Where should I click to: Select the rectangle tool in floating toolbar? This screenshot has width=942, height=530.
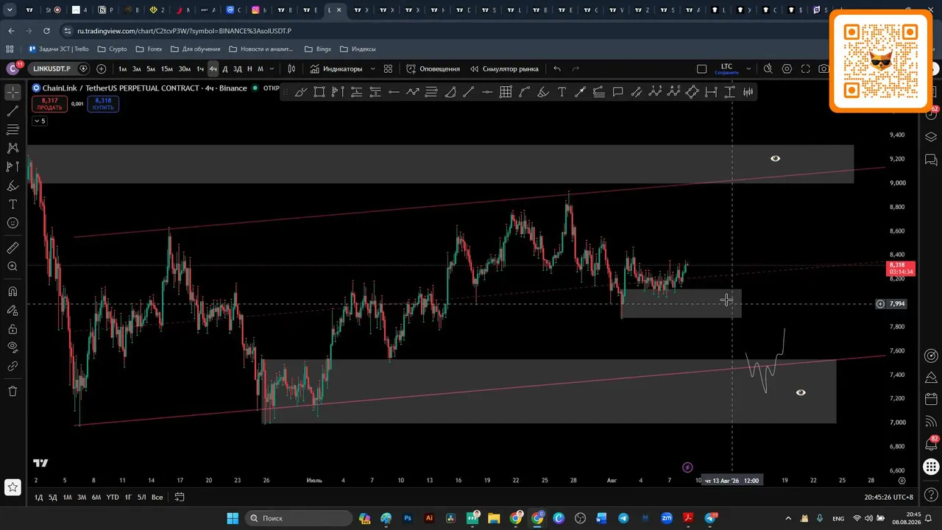click(x=319, y=92)
